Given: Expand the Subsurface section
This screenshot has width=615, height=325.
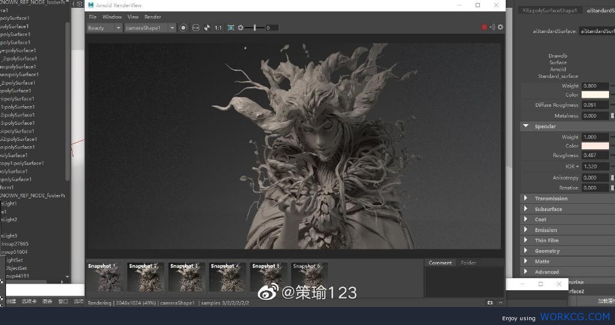Looking at the screenshot, I should [526, 209].
